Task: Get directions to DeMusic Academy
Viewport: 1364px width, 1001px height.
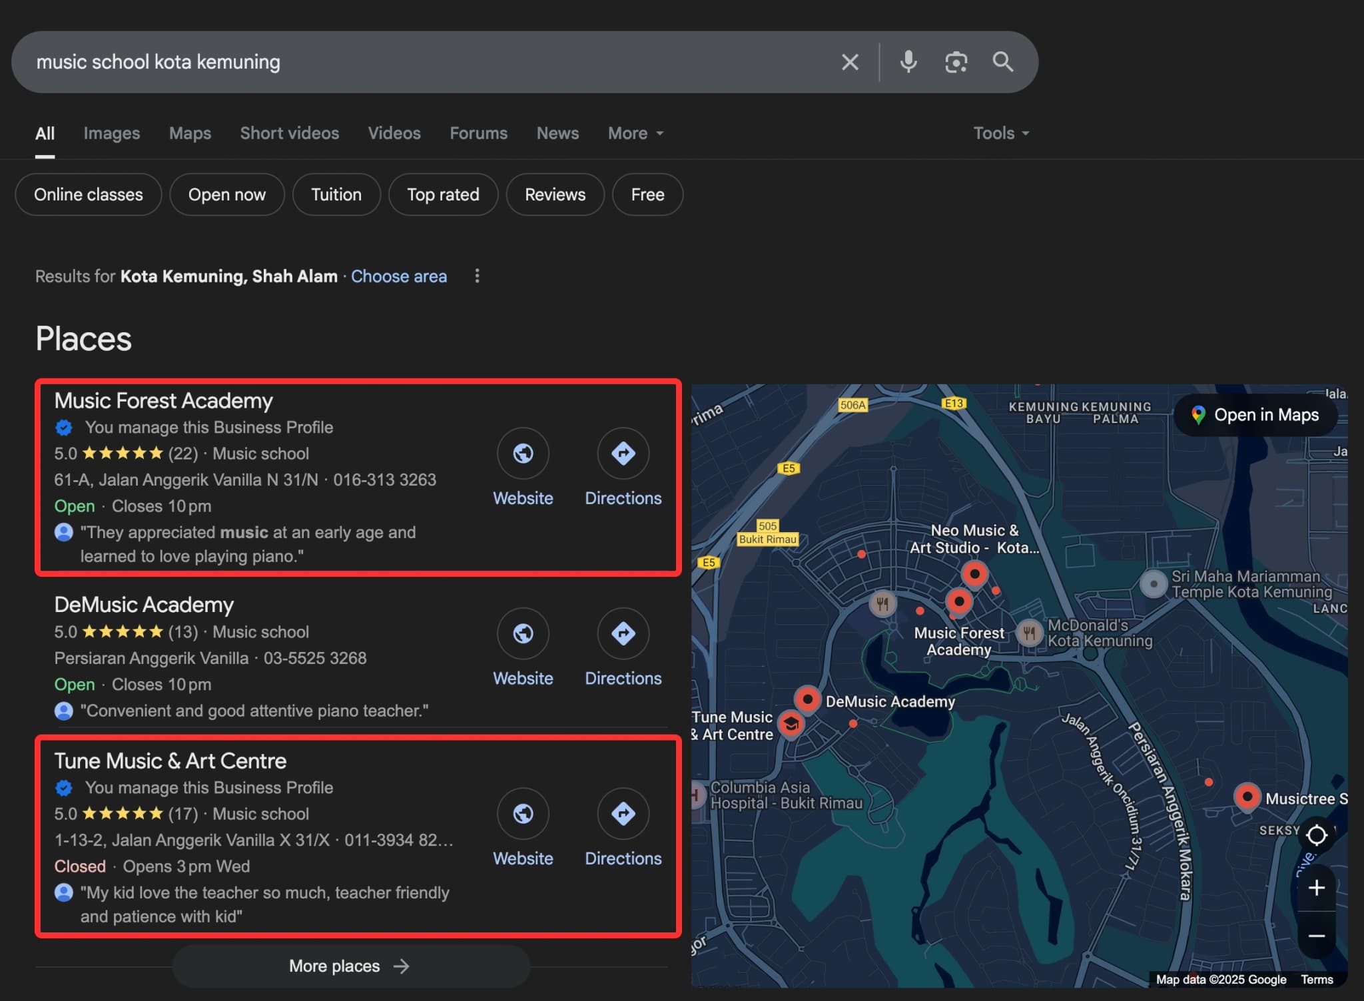Action: [x=623, y=633]
